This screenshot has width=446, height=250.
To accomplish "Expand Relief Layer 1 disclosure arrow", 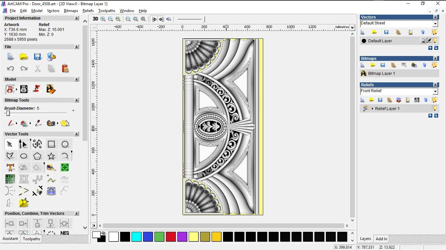I will coord(372,108).
